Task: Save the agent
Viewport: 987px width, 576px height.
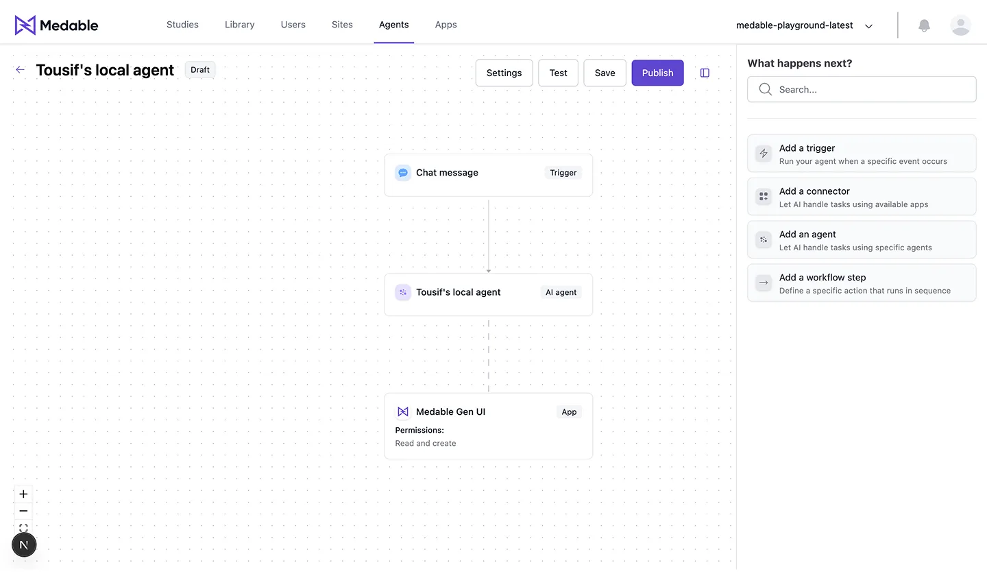Action: pos(605,73)
